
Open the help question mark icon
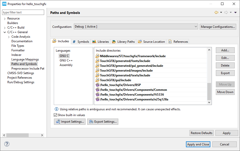pyautogui.click(x=7, y=144)
